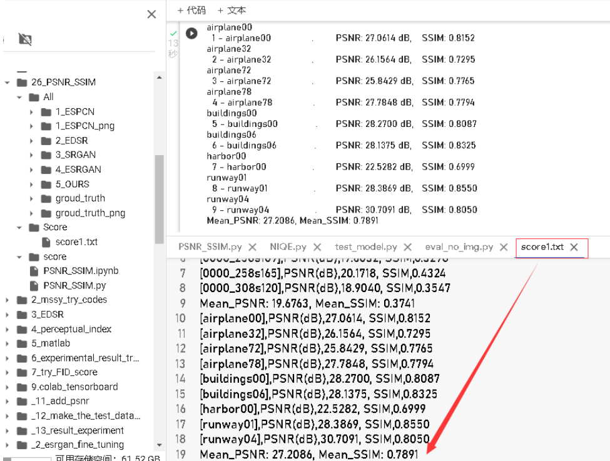The height and width of the screenshot is (461, 610).
Task: Run the code cell with play button
Action: point(191,33)
